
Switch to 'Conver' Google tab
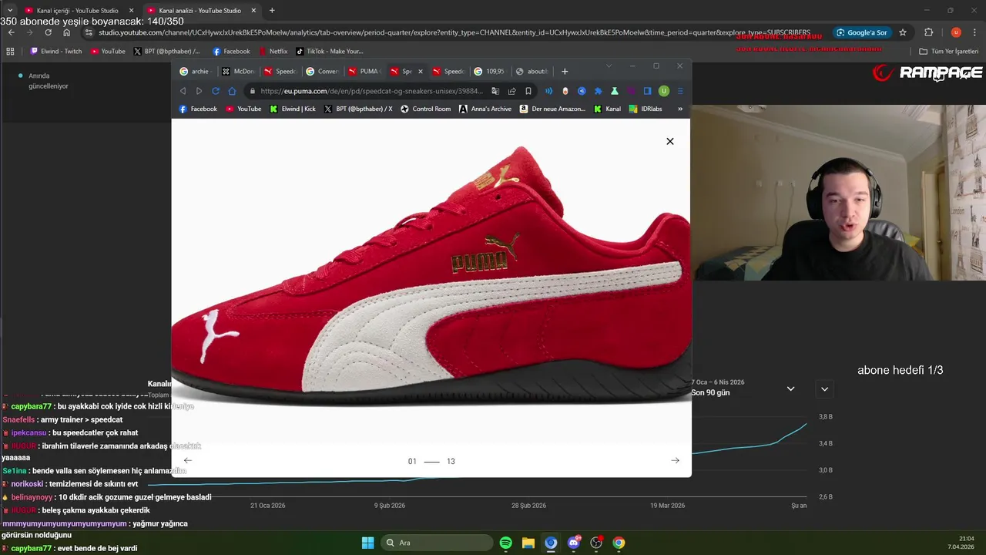322,71
